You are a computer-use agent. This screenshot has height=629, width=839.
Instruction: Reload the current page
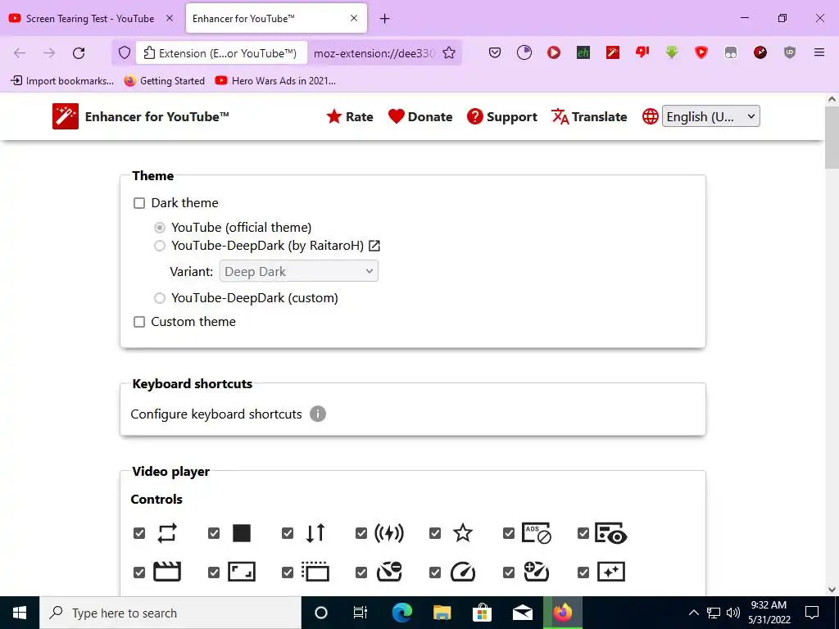[79, 52]
